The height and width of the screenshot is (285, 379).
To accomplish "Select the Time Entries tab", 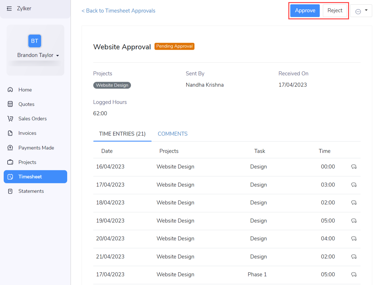I will [122, 134].
